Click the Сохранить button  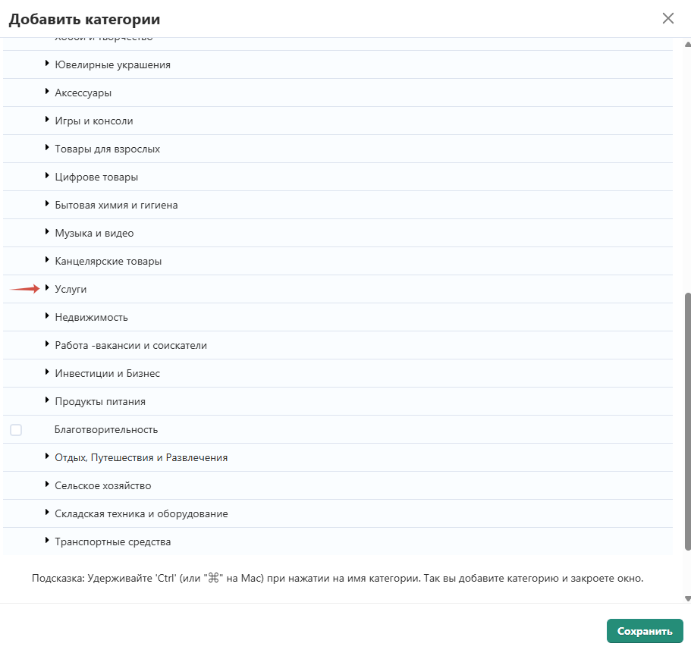(645, 631)
